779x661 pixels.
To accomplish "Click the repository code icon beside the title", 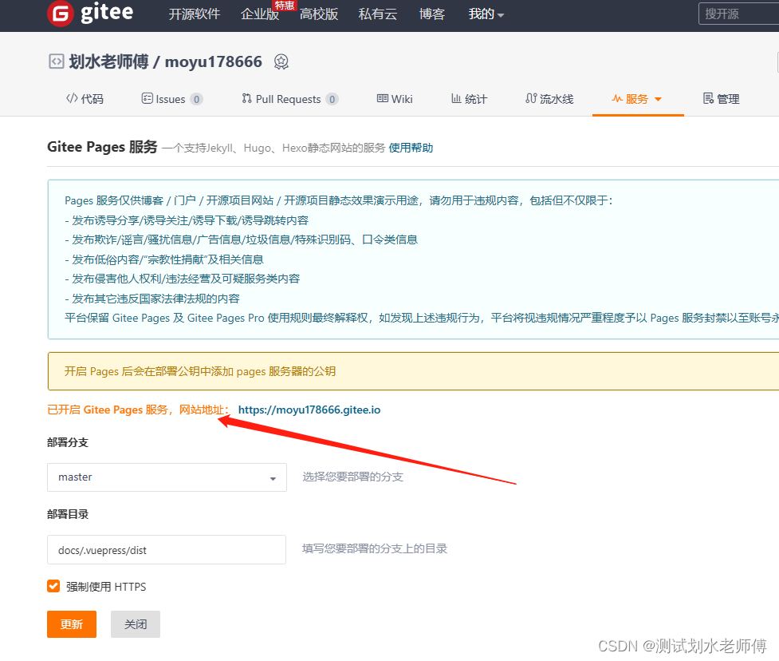I will coord(56,61).
